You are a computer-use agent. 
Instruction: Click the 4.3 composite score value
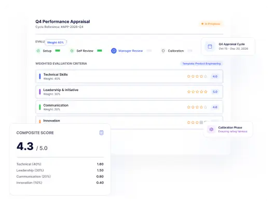tap(25, 146)
